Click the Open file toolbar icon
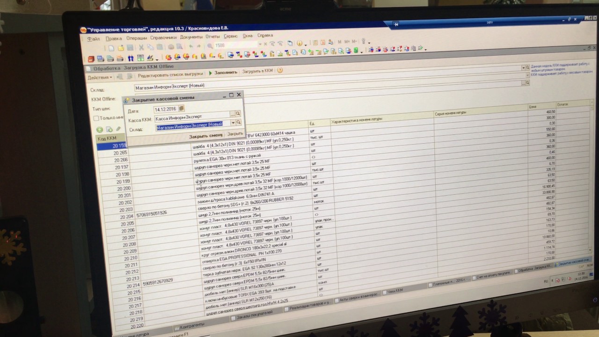This screenshot has height=337, width=599. click(x=121, y=48)
